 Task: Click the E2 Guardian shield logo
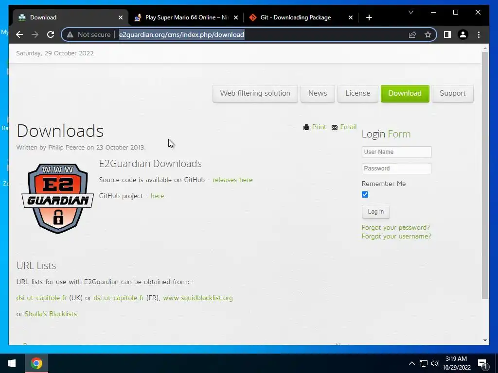pyautogui.click(x=57, y=199)
